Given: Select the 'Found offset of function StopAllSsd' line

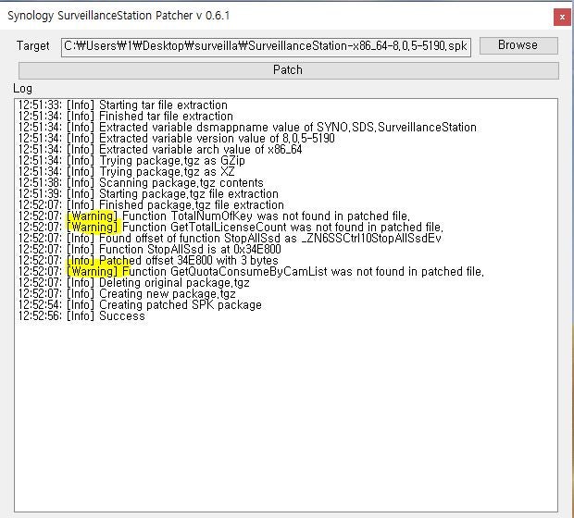Looking at the screenshot, I should pos(230,238).
